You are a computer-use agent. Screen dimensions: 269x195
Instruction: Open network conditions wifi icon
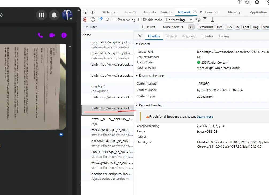198,20
